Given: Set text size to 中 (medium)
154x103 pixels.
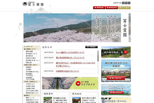Looking at the screenshot, I should point(126,3).
